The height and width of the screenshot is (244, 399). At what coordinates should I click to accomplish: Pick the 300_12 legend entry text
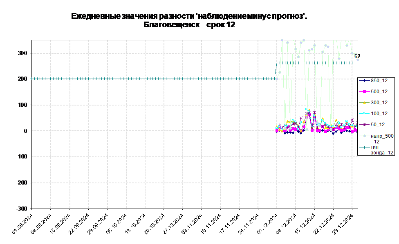(379, 103)
